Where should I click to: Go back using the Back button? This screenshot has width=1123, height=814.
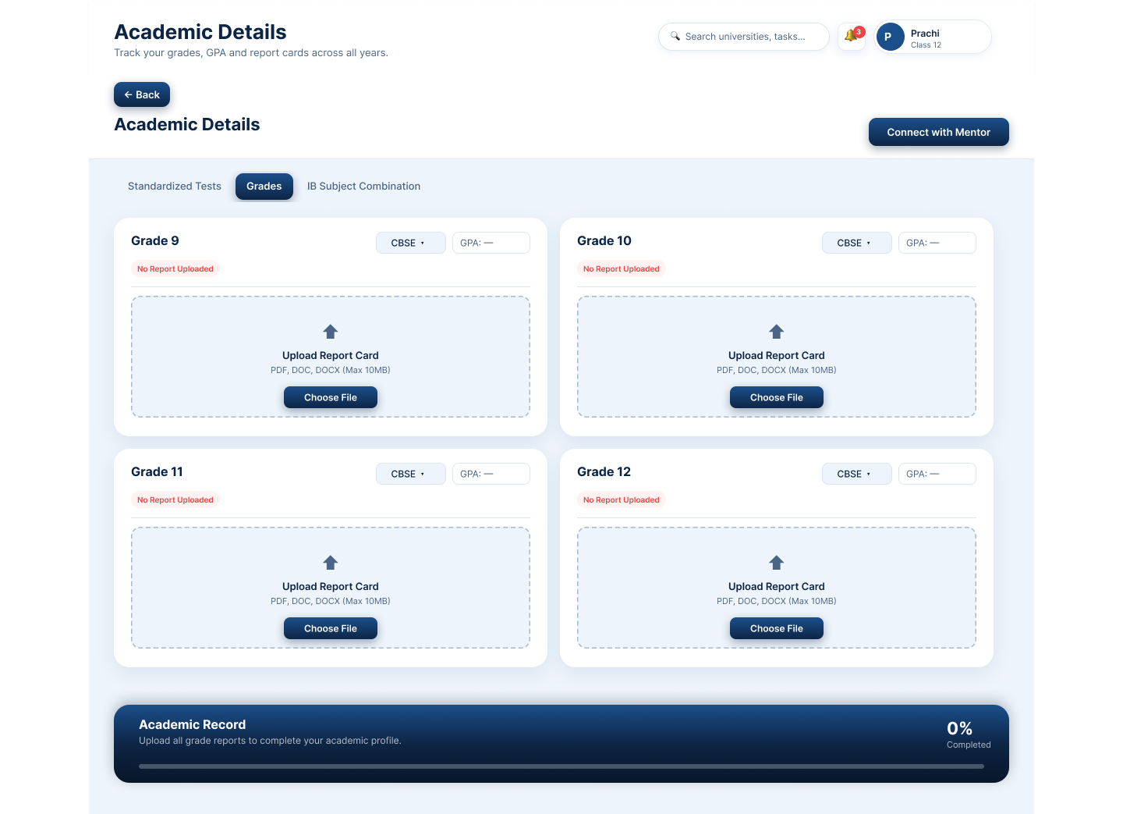[142, 94]
